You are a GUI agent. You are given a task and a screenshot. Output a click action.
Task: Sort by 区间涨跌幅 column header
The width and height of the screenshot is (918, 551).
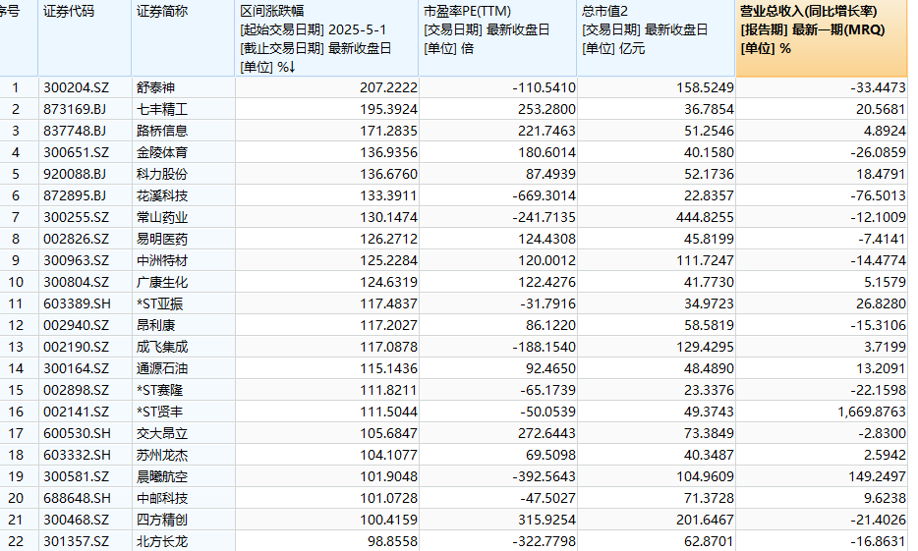tap(326, 38)
